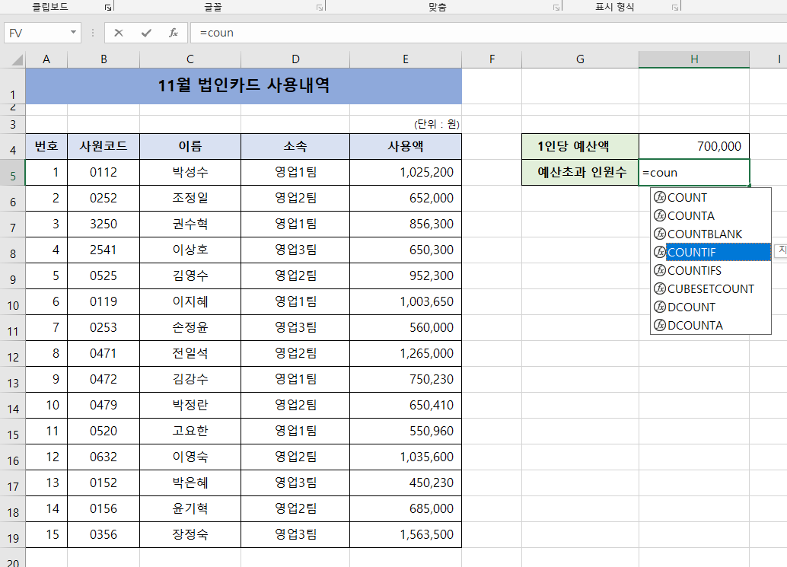
Task: Choose DCOUNT from the autocomplete list
Action: pos(711,307)
